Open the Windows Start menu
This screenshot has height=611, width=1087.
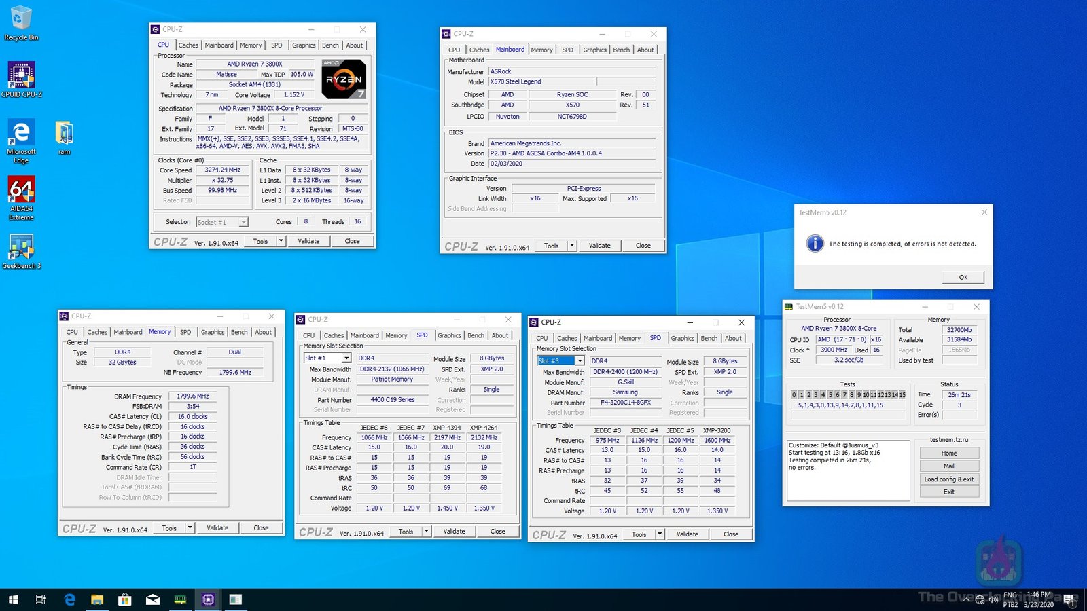pyautogui.click(x=13, y=599)
